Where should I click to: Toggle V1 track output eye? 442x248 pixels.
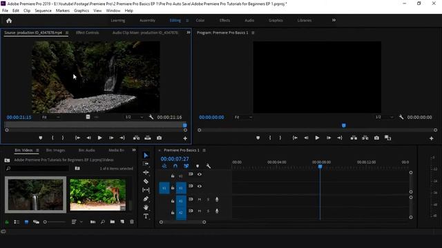[200, 186]
